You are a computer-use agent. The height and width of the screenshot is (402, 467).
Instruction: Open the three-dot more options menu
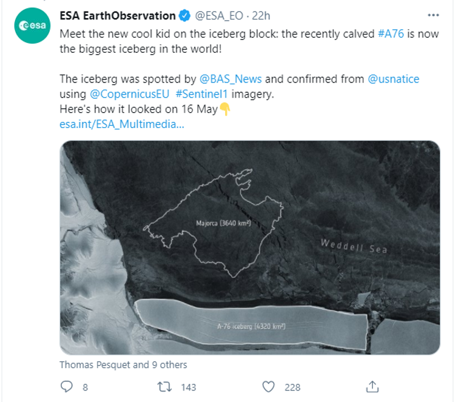pyautogui.click(x=433, y=15)
